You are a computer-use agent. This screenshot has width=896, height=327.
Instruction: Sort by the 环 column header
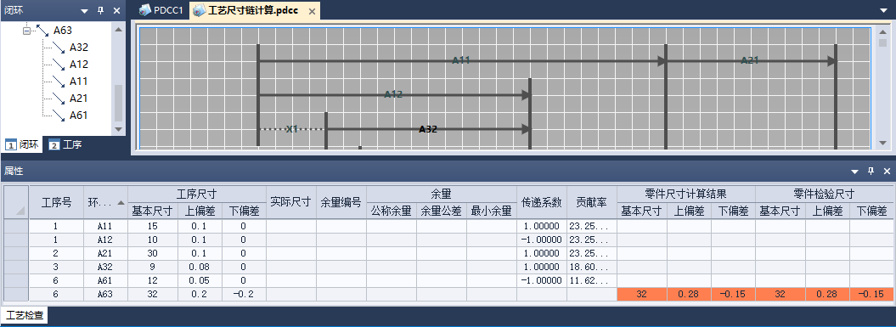click(x=105, y=202)
